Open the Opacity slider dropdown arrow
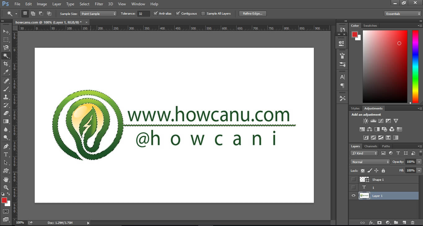The width and height of the screenshot is (423, 226). coord(419,162)
